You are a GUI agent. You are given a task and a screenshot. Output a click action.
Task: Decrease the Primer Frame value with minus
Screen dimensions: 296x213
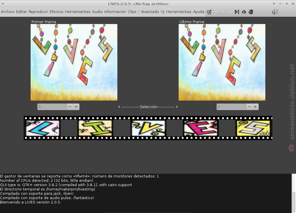tap(70, 107)
